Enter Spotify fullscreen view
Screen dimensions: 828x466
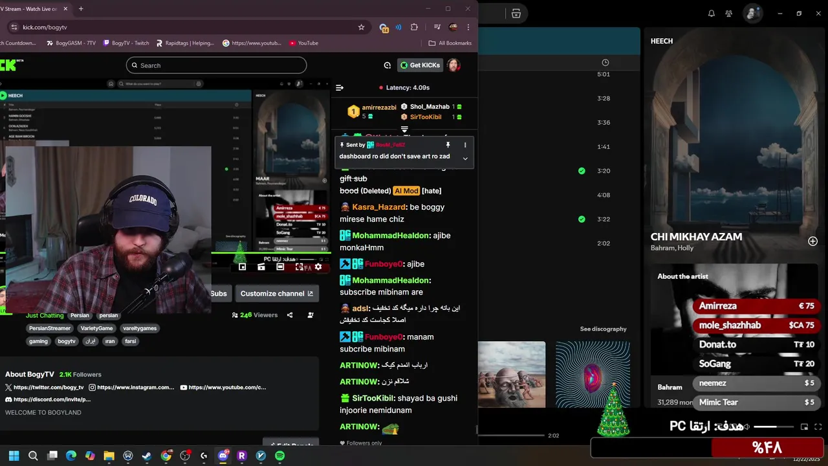818,427
